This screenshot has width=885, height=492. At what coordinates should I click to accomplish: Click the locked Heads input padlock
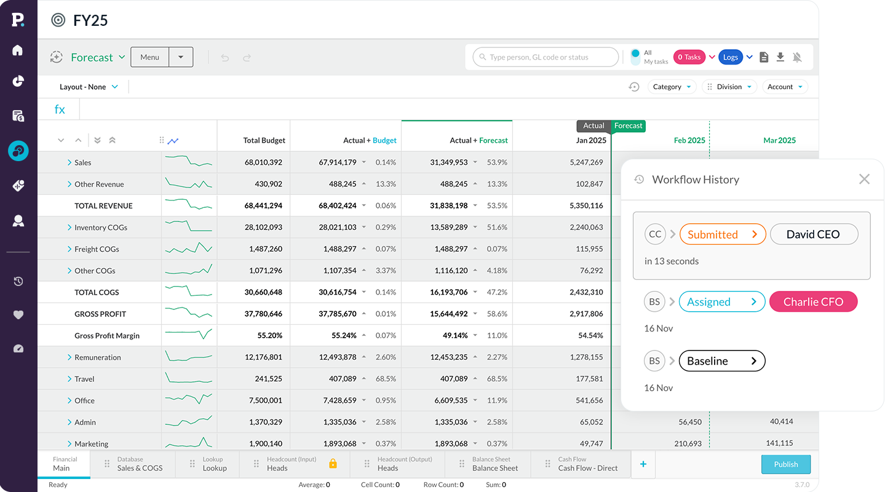pos(333,464)
